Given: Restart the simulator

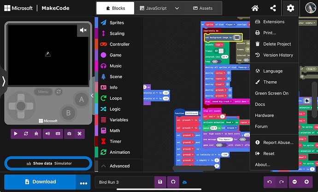Looking at the screenshot, I should (26, 133).
